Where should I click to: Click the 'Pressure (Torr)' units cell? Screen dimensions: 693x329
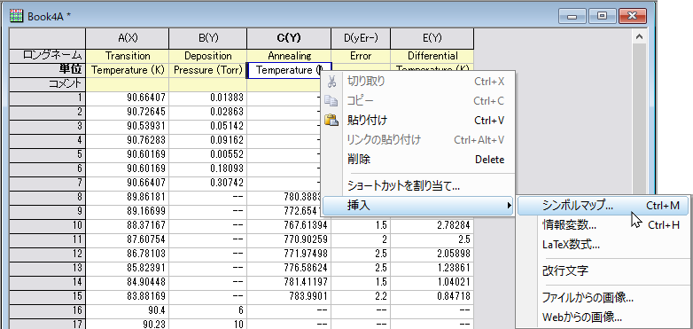click(x=207, y=70)
